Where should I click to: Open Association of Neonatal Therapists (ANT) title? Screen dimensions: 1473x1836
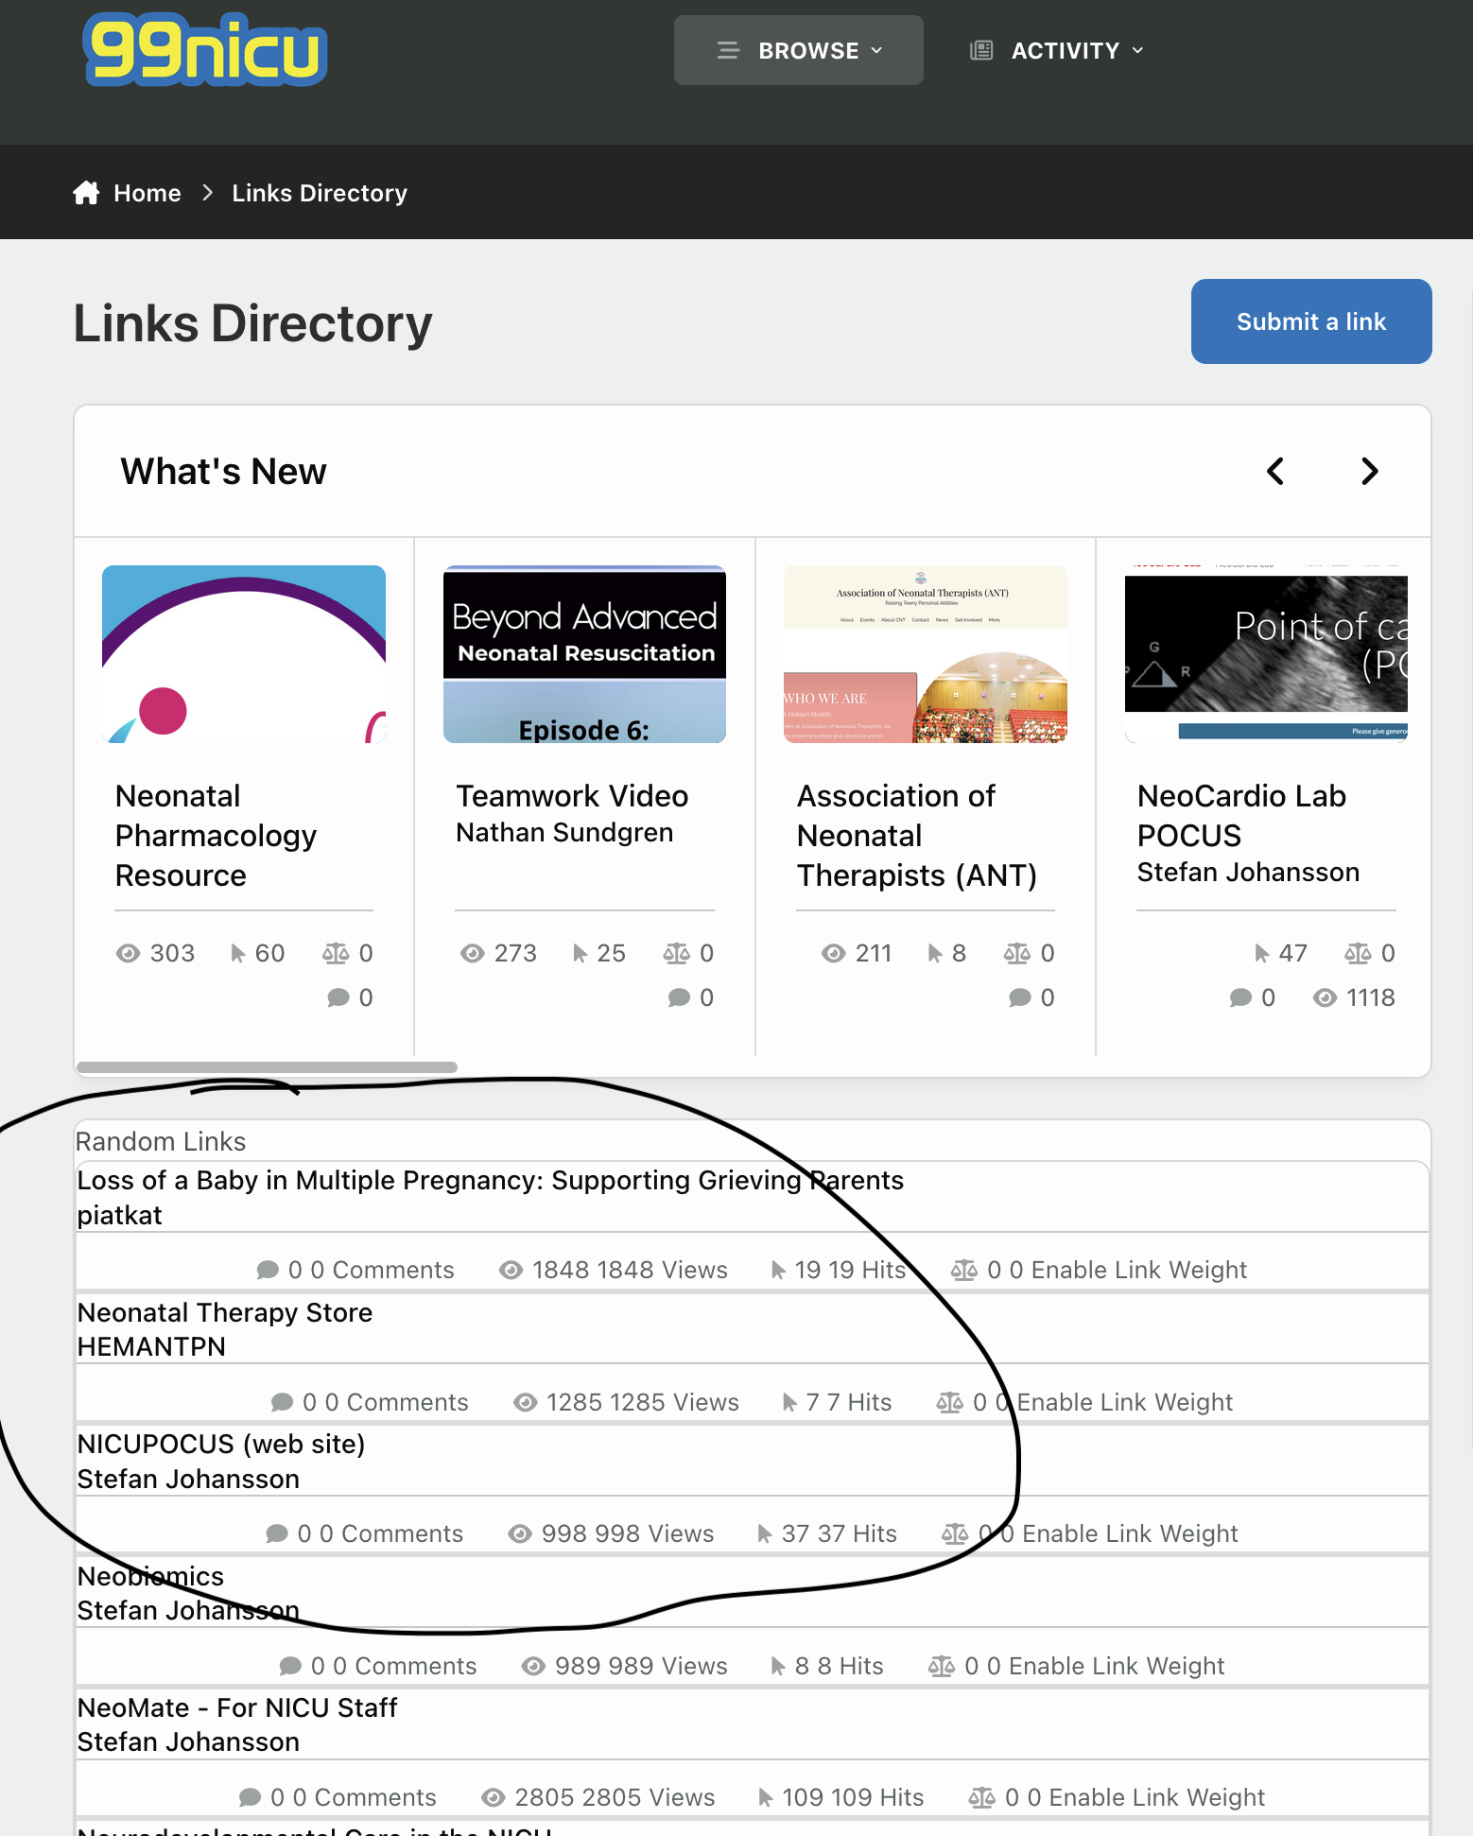click(917, 836)
